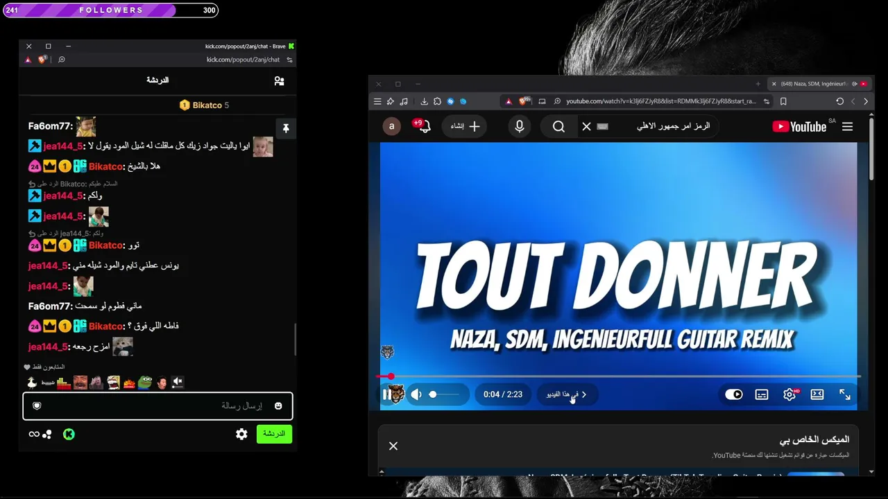Open YouTube site settings in address bar

(x=767, y=101)
